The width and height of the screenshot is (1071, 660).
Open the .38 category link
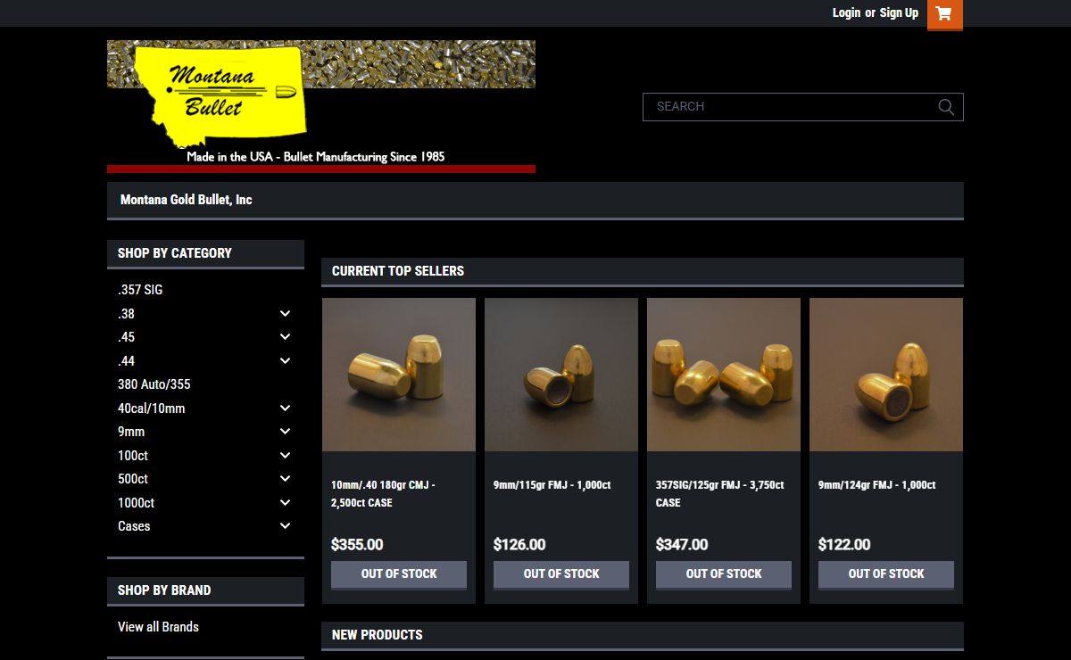(x=126, y=314)
